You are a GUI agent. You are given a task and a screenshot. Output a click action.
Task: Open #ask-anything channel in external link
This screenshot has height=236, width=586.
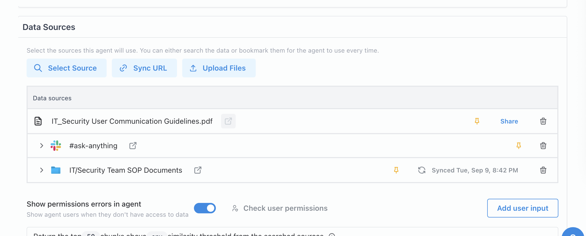tap(133, 146)
